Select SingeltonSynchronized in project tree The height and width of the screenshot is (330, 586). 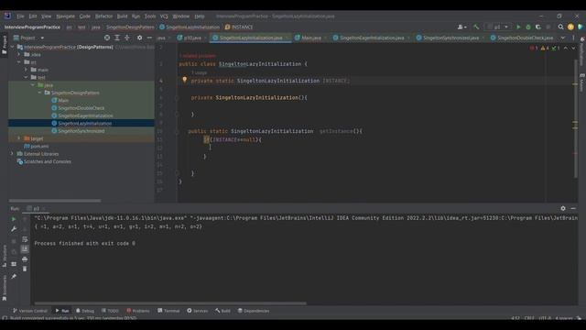pos(81,131)
